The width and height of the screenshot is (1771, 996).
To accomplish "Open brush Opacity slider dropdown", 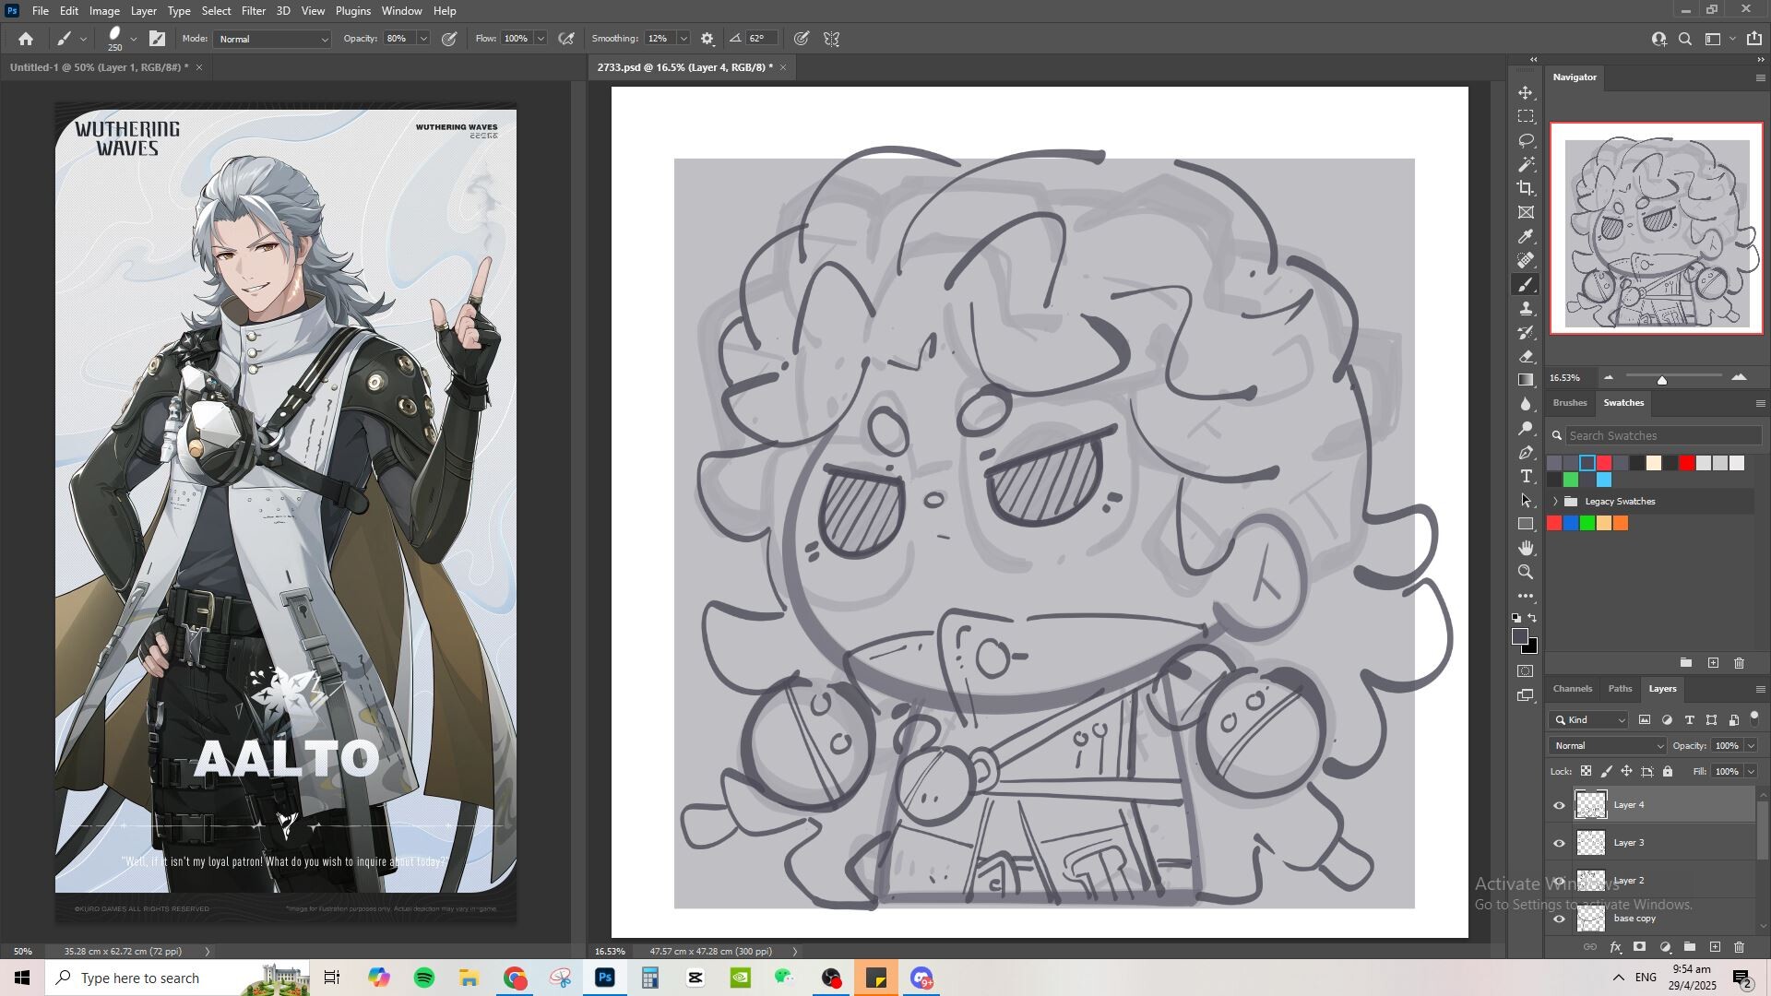I will tap(423, 39).
